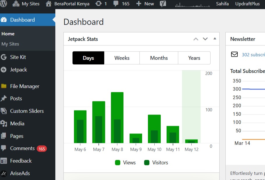Toggle Views series in chart legend
The image size is (265, 180).
[x=126, y=163]
